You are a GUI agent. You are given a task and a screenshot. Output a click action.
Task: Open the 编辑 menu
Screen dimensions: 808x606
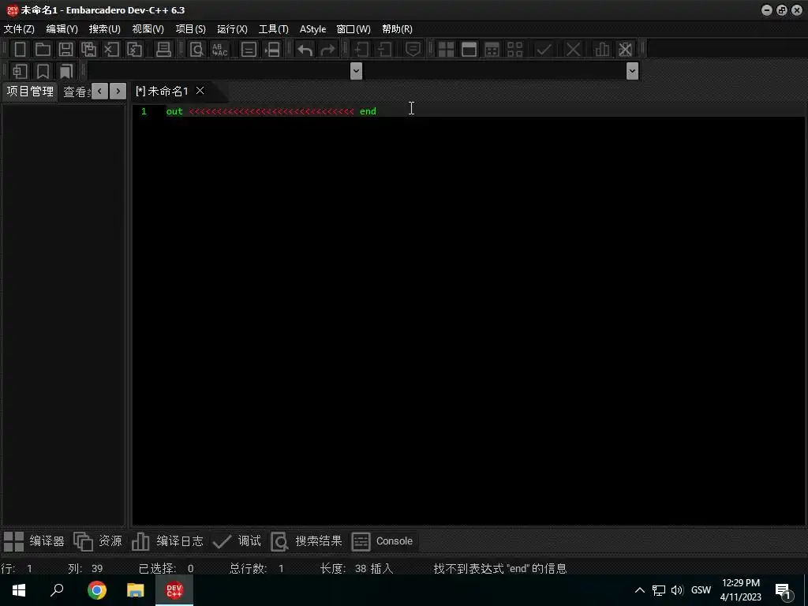pyautogui.click(x=62, y=29)
